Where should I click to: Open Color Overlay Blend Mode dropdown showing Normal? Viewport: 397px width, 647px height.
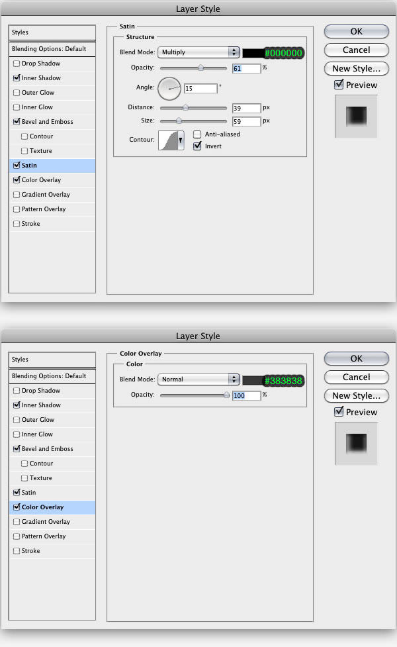[x=198, y=379]
